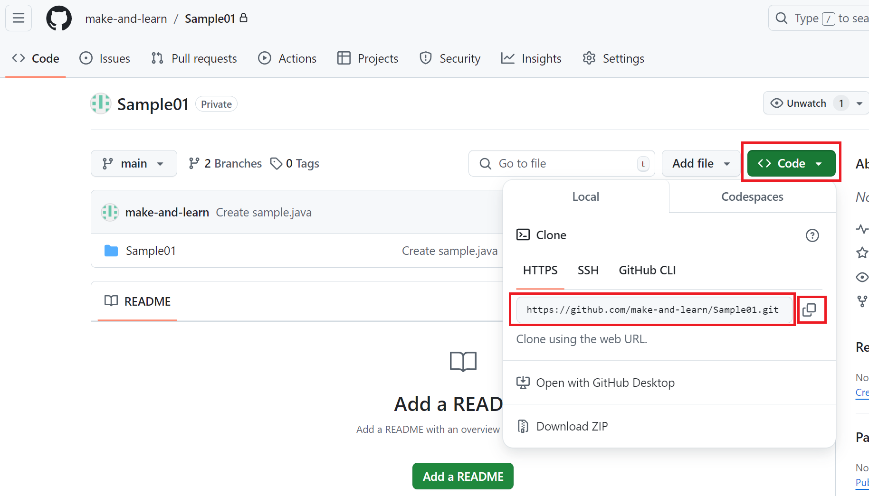Select the HTTPS clone option
This screenshot has height=496, width=869.
click(540, 270)
